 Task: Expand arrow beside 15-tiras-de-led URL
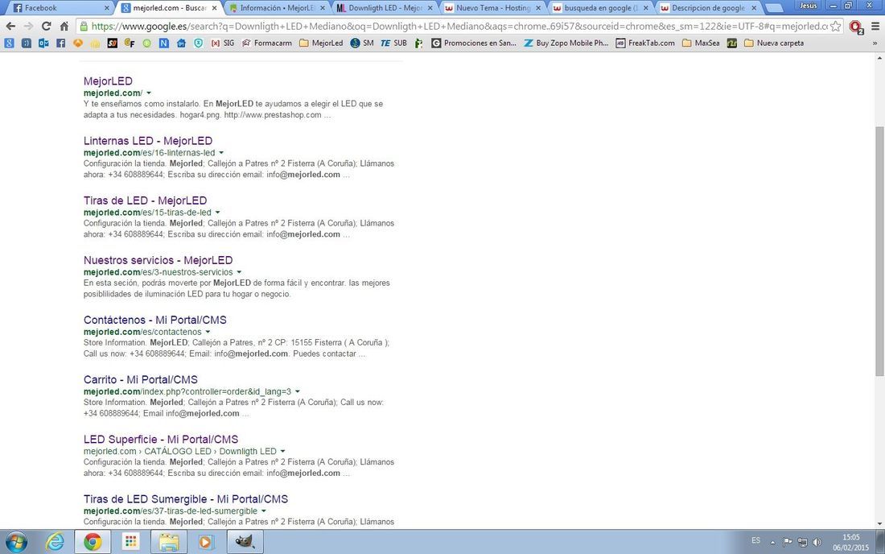pos(217,213)
